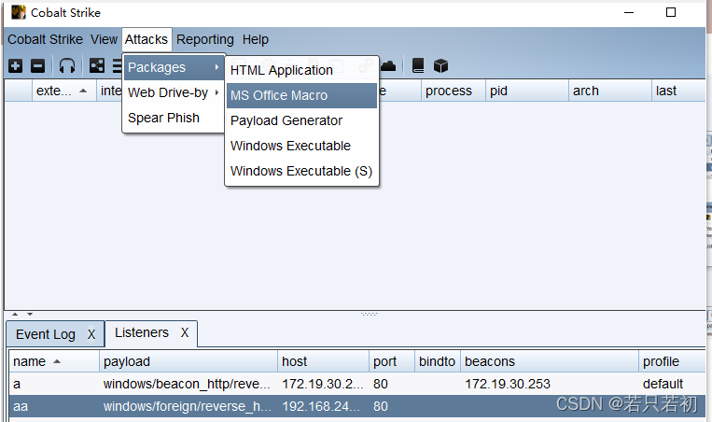Image resolution: width=712 pixels, height=422 pixels.
Task: Collapse split pane with down arrow
Action: (x=30, y=314)
